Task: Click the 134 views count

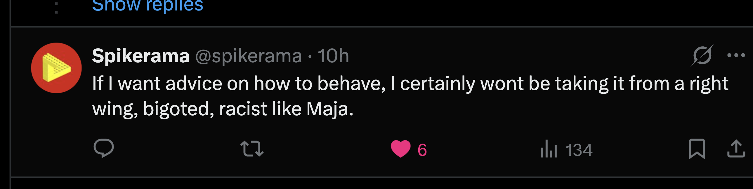Action: click(x=579, y=150)
